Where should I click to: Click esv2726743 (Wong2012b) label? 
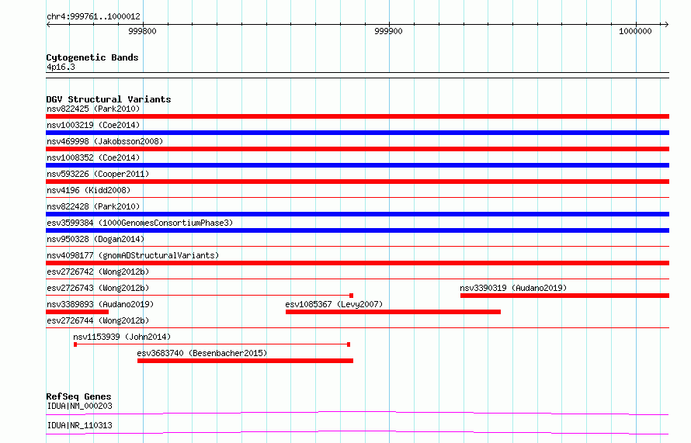pos(98,288)
